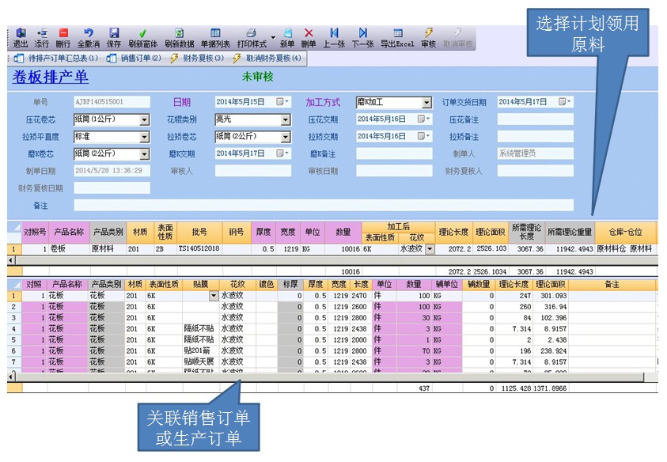Expand the 拉矫平直度 combo box

point(145,137)
